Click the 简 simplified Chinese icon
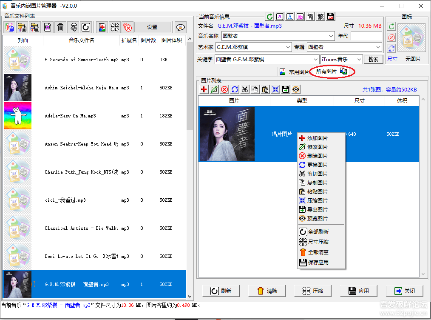 coord(310,17)
